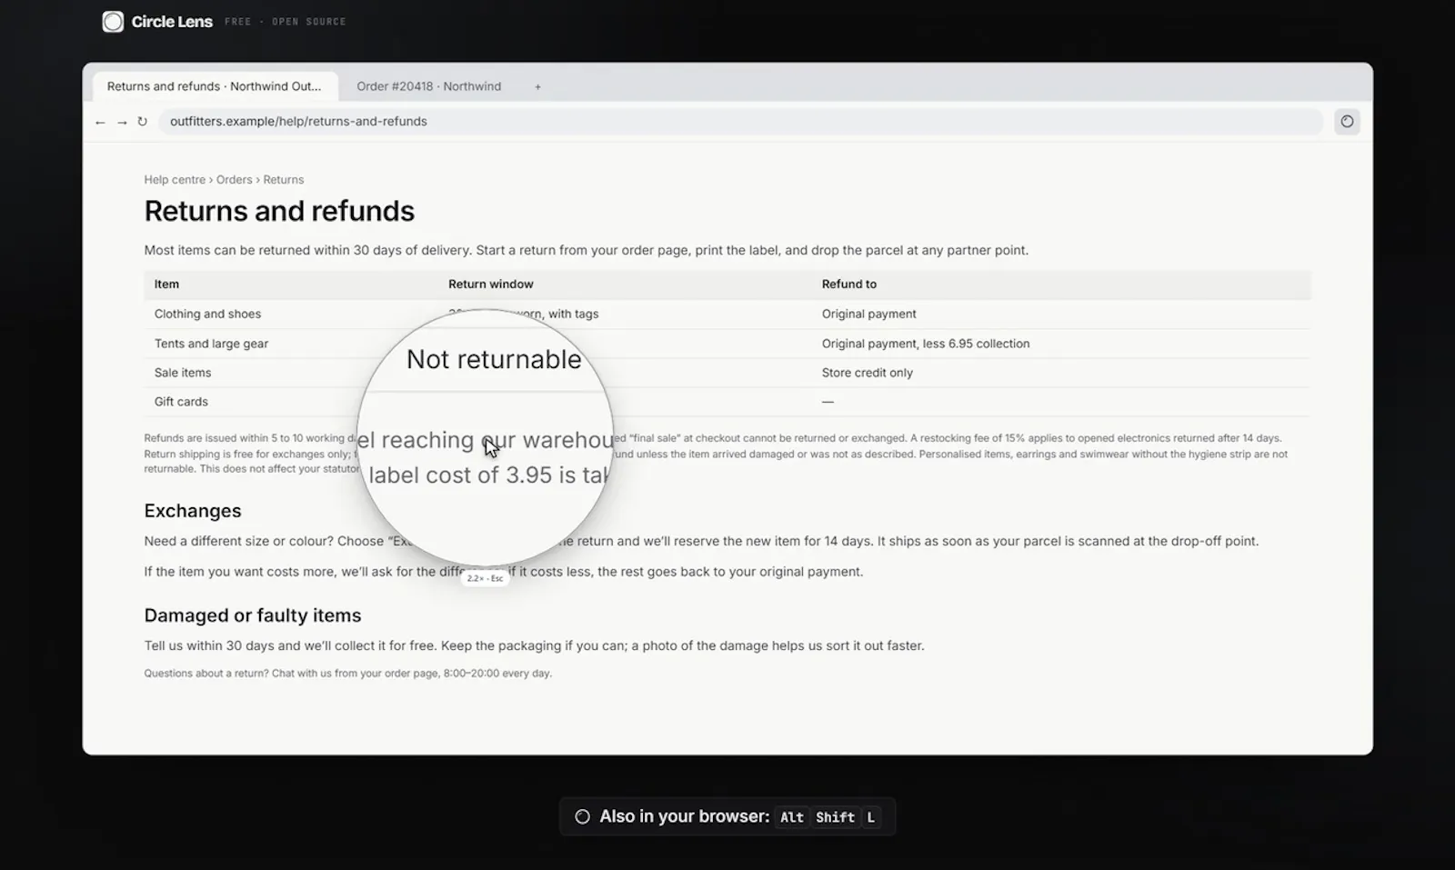This screenshot has height=870, width=1455.
Task: Open the Help centre breadcrumb link
Action: [x=175, y=180]
